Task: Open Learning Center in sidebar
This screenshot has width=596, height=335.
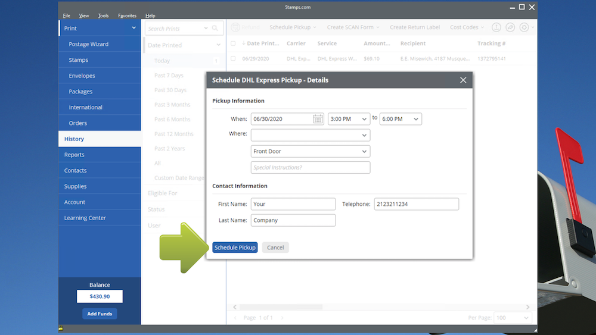Action: coord(100,218)
